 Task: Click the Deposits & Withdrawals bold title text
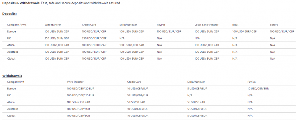pyautogui.click(x=21, y=3)
